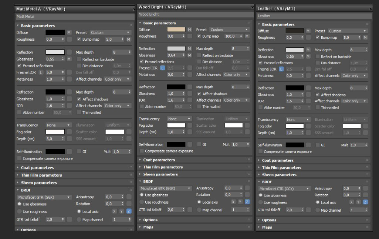Pick Fog color swatch in Leather panel
The height and width of the screenshot is (239, 379).
295,126
